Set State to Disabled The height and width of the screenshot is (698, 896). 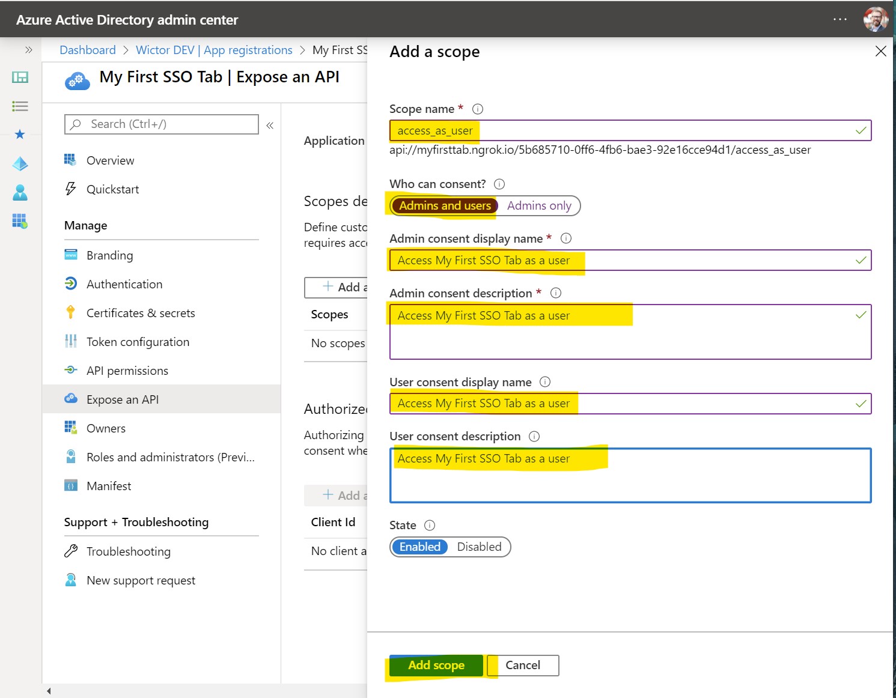pos(479,547)
